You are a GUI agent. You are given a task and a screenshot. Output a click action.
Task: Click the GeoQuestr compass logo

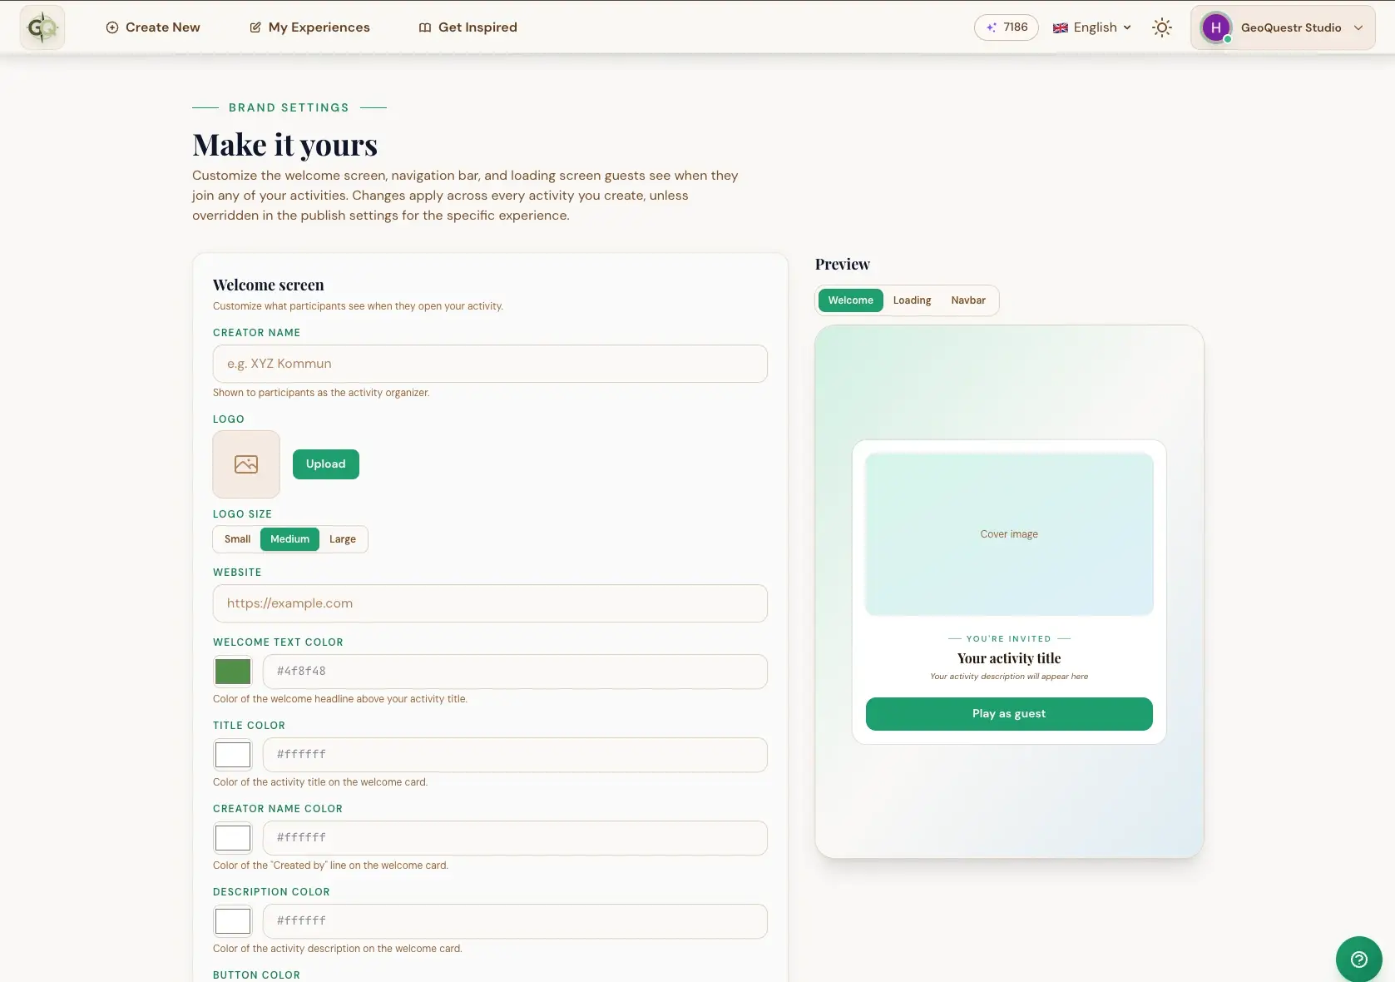coord(42,27)
